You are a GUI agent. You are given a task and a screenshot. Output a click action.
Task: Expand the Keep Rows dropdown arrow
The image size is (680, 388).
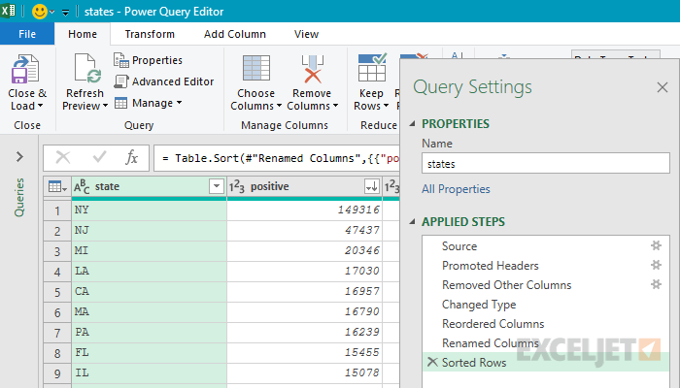pyautogui.click(x=386, y=106)
